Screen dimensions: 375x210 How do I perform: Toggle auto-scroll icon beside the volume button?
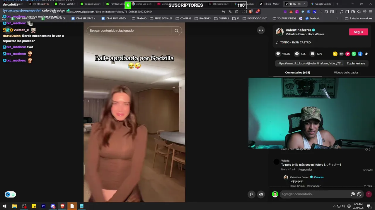252,194
